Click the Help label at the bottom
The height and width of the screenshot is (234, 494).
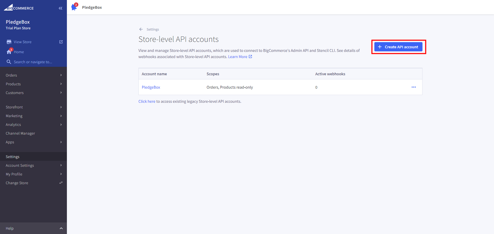point(10,228)
